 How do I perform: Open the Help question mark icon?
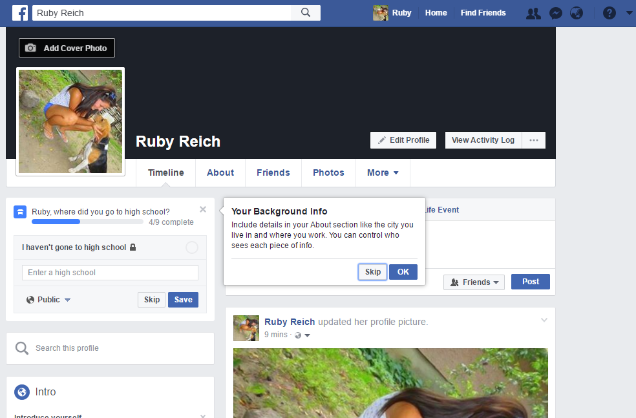[609, 12]
